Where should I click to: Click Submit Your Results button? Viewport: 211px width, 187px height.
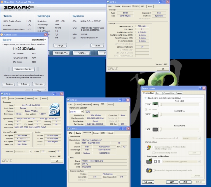(24, 69)
